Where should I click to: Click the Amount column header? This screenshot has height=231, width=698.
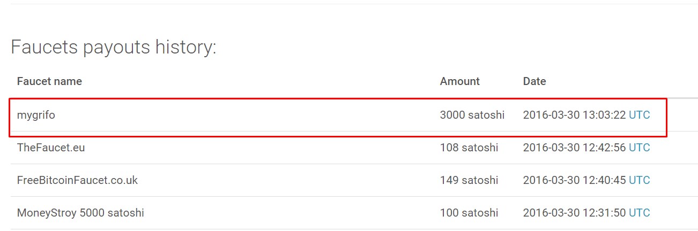(459, 81)
